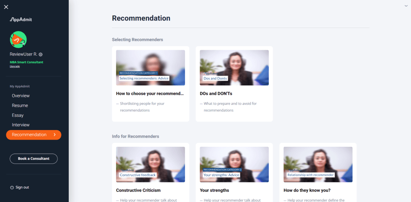Click the Info for Recommenders section heading
411x202 pixels.
pos(135,136)
